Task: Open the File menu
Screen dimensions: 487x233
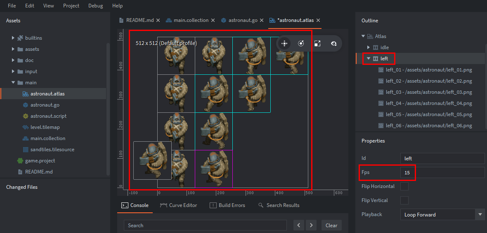Action: click(12, 6)
